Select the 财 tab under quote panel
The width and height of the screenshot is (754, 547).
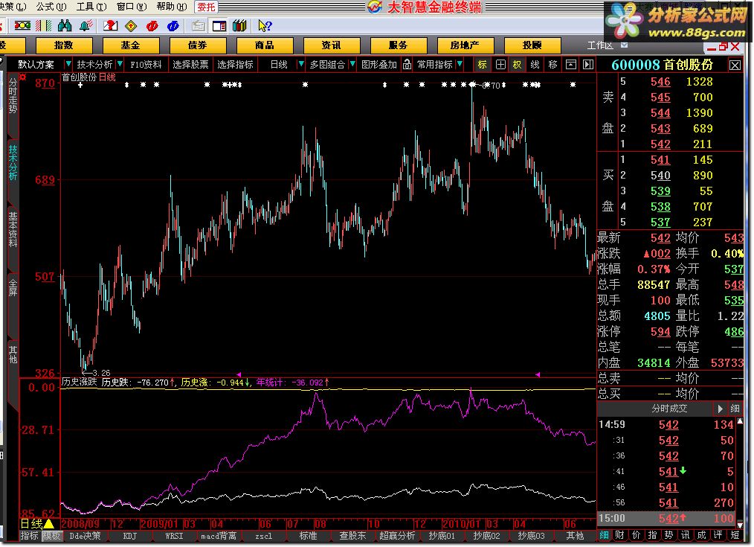[x=620, y=535]
